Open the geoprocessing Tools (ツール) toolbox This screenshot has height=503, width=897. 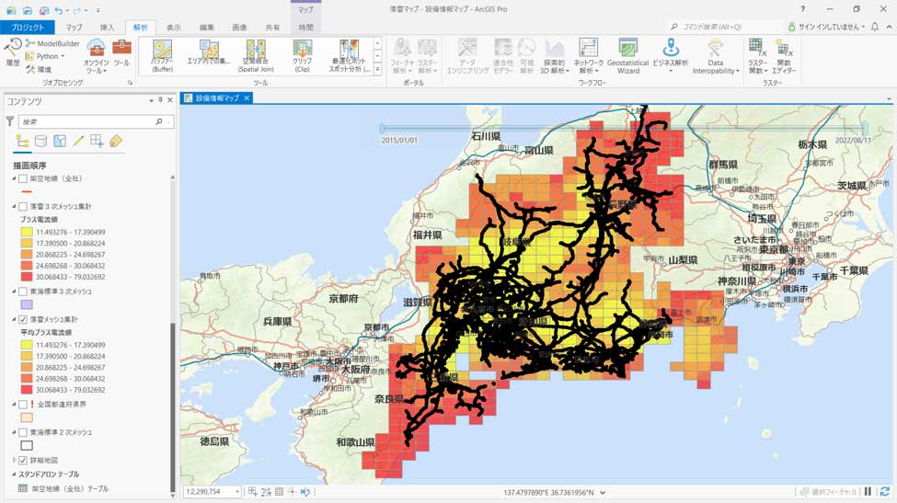point(121,53)
